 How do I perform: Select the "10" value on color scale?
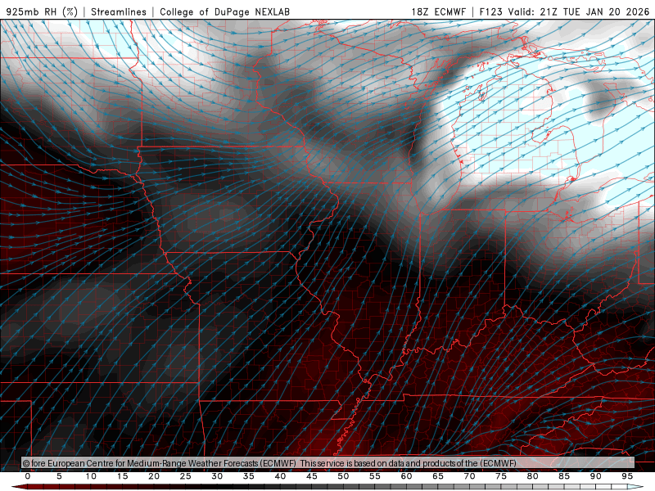coord(91,476)
